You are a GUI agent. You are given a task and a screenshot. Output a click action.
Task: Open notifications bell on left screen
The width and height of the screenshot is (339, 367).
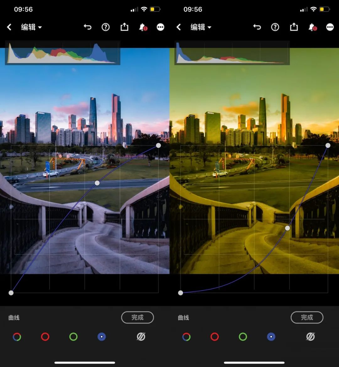click(x=143, y=27)
